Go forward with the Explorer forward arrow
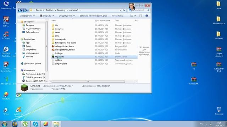The image size is (227, 127). pyautogui.click(x=24, y=10)
